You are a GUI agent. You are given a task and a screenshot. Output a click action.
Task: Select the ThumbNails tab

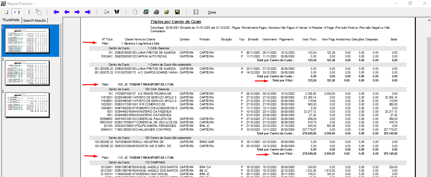(x=11, y=20)
